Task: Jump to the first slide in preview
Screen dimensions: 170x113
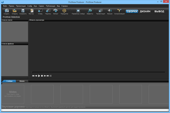Action: [x=33, y=76]
